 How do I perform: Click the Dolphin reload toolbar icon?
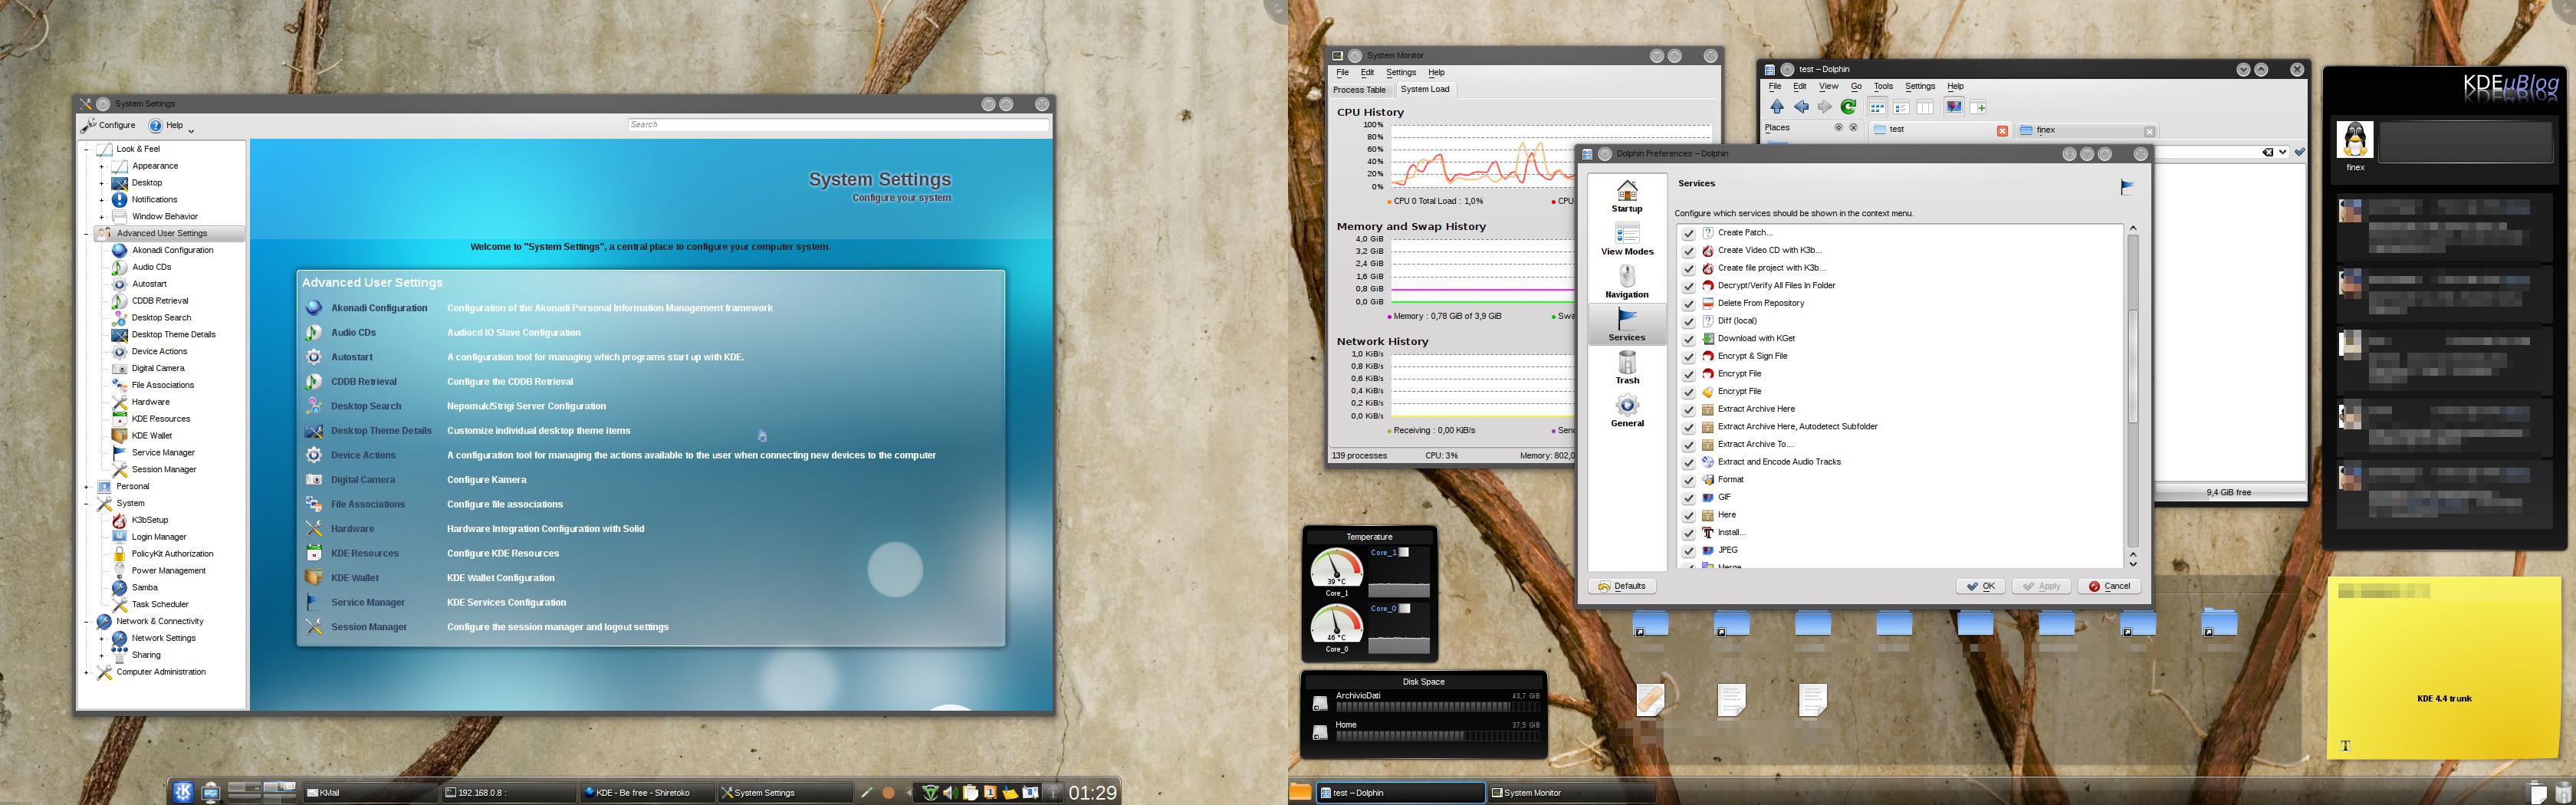[x=1848, y=107]
